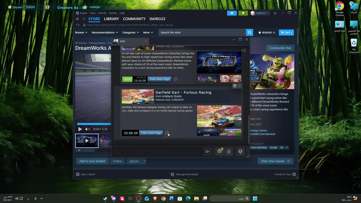Click the left arrow under trailer thumbnails
The height and width of the screenshot is (203, 361).
(79, 150)
